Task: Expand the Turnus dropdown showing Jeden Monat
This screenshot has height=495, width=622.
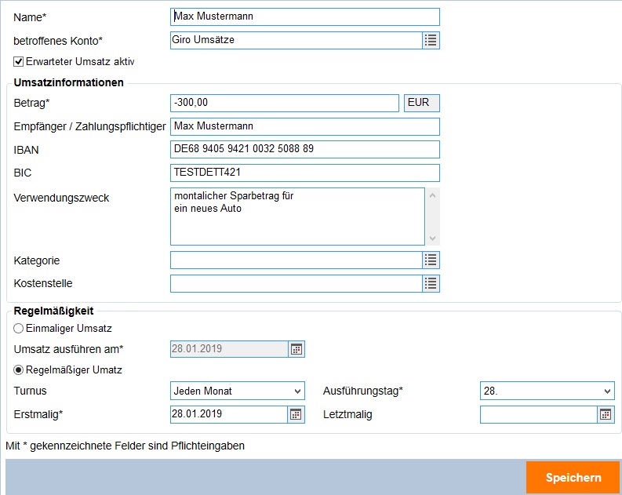Action: [x=237, y=391]
